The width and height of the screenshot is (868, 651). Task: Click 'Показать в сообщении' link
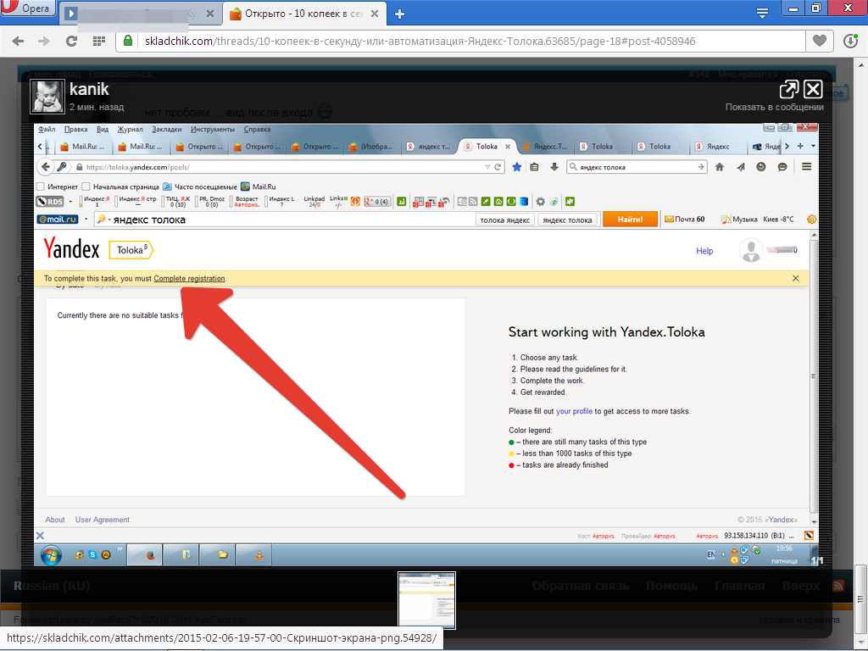775,107
